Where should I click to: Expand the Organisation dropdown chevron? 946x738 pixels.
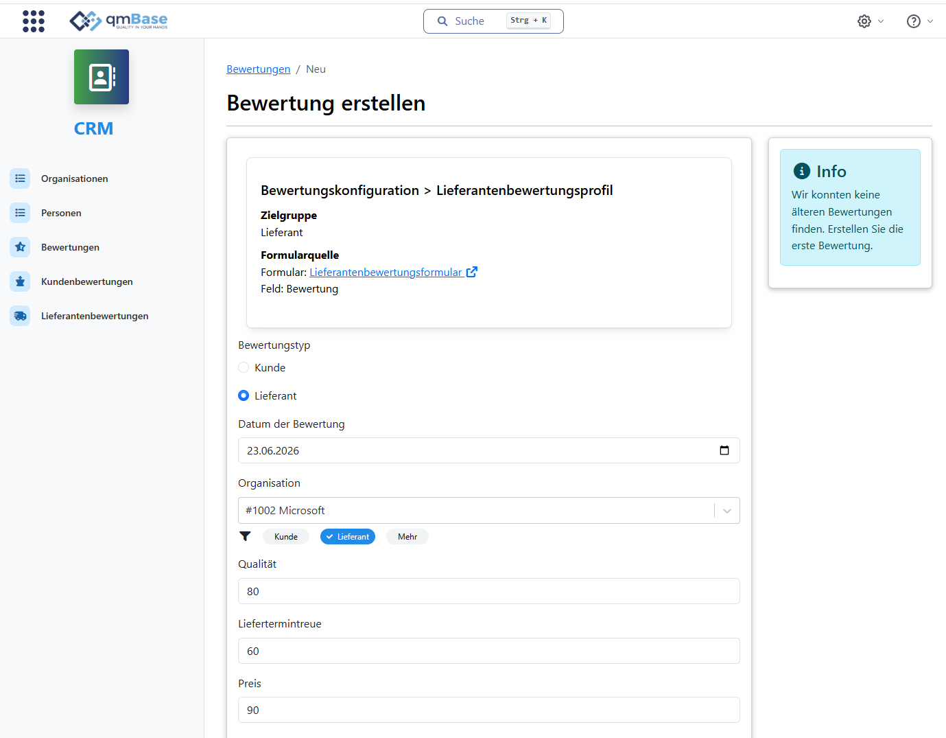(x=727, y=511)
